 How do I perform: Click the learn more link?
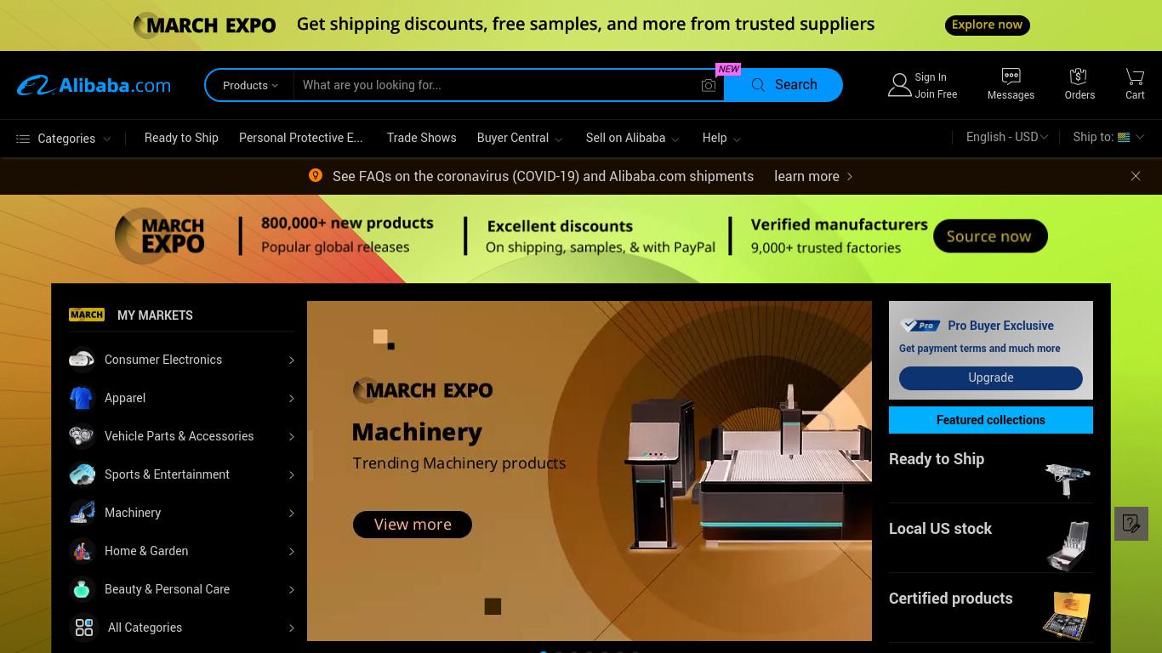813,176
